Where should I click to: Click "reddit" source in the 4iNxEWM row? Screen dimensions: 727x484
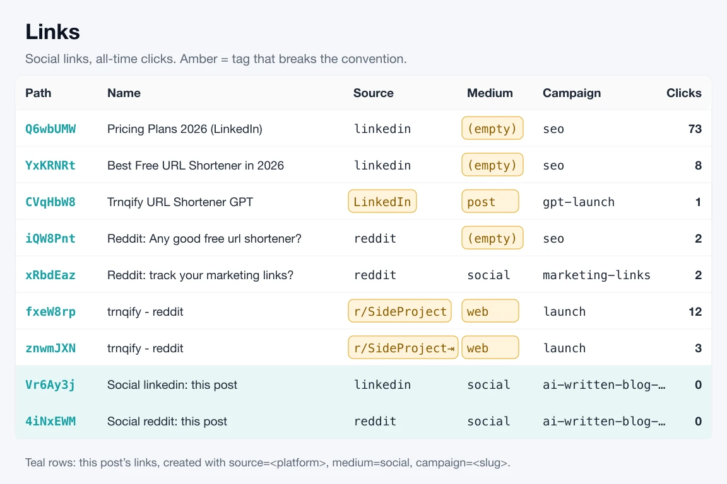tap(375, 422)
